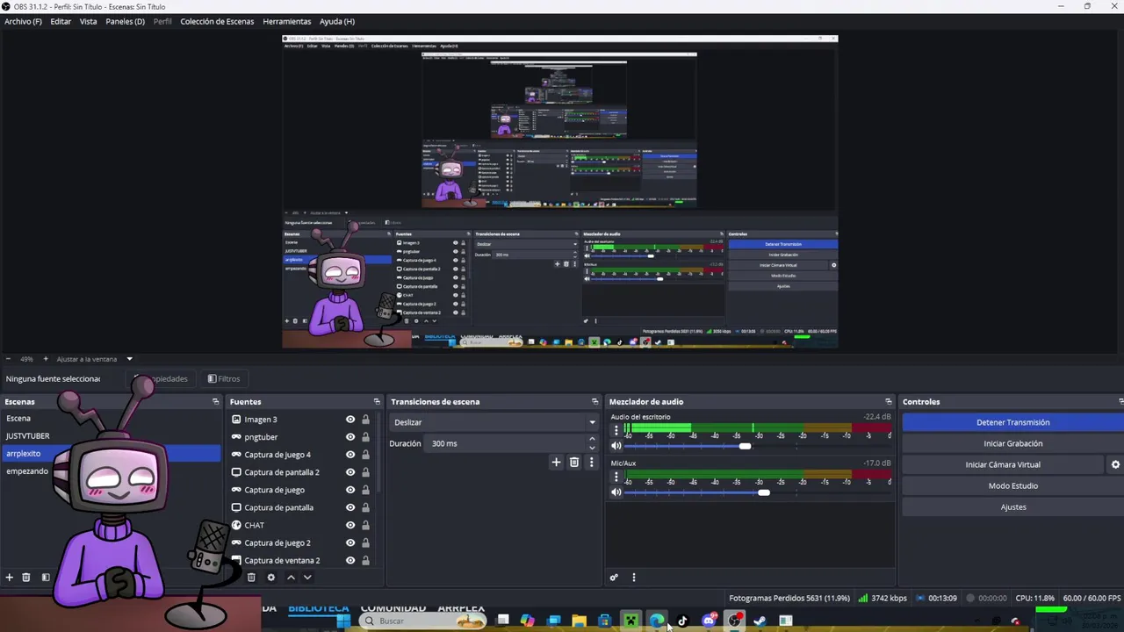
Task: Open the Filtros button above the docks
Action: tap(224, 378)
